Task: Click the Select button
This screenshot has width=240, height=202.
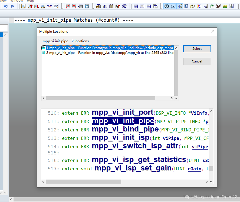Action: coord(197,49)
